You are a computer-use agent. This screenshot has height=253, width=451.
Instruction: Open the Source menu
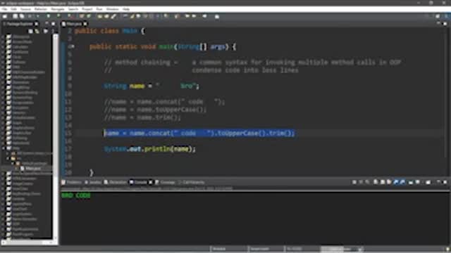point(25,9)
